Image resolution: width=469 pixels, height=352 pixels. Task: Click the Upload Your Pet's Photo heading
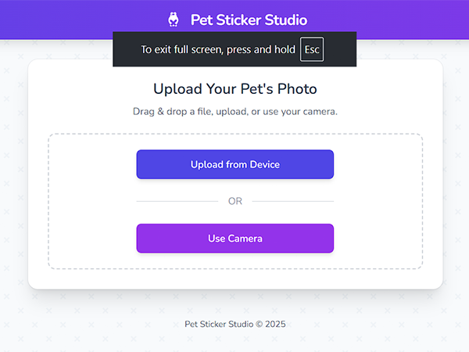pyautogui.click(x=235, y=88)
